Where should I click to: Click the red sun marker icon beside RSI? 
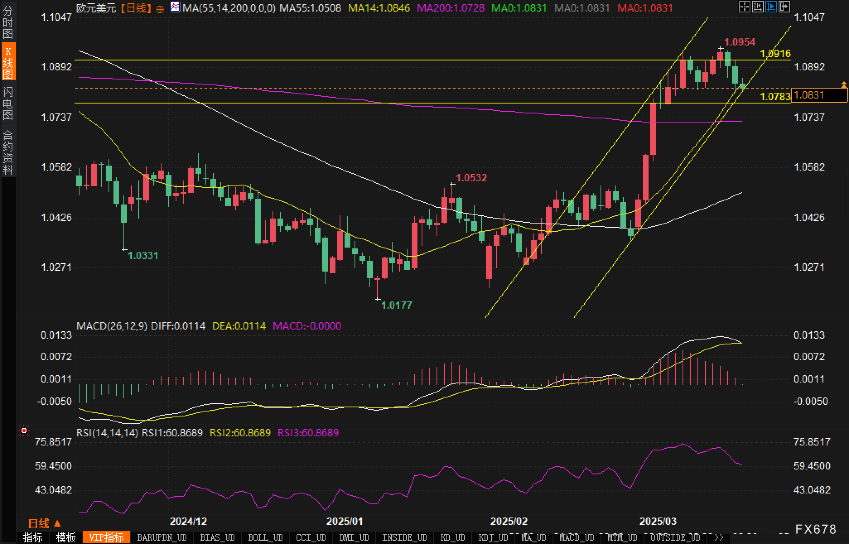[24, 431]
